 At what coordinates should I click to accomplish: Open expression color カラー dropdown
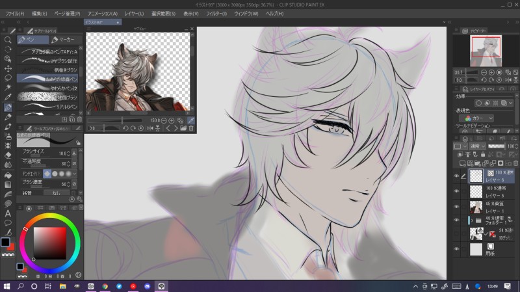pos(476,118)
